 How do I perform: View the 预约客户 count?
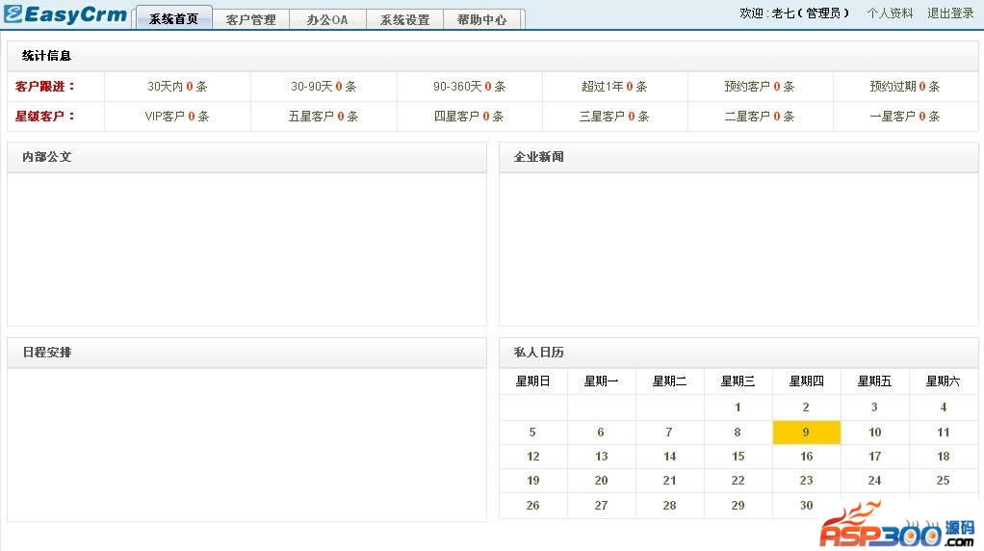759,87
